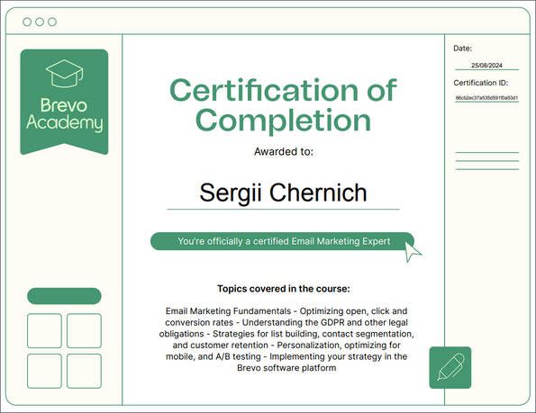This screenshot has width=536, height=413.
Task: Click the green pill bar above grid
Action: tap(64, 296)
